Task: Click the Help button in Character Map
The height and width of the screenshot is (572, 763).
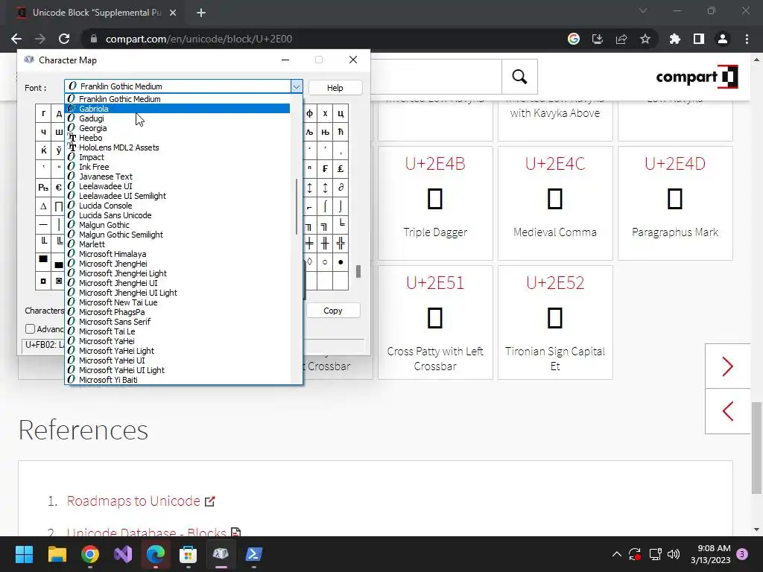Action: [335, 88]
